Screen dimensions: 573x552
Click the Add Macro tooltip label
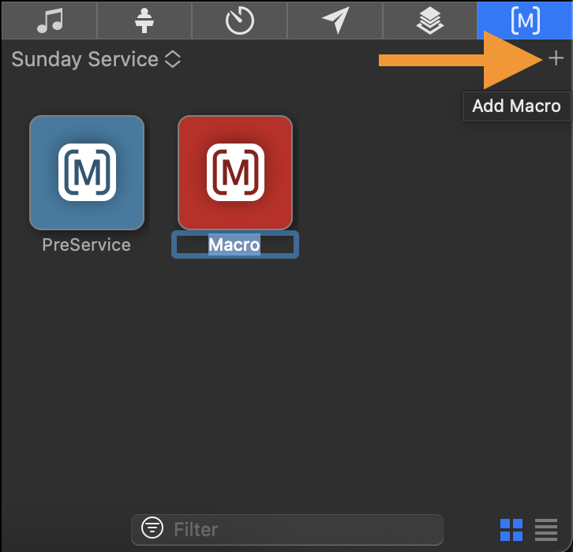(516, 106)
